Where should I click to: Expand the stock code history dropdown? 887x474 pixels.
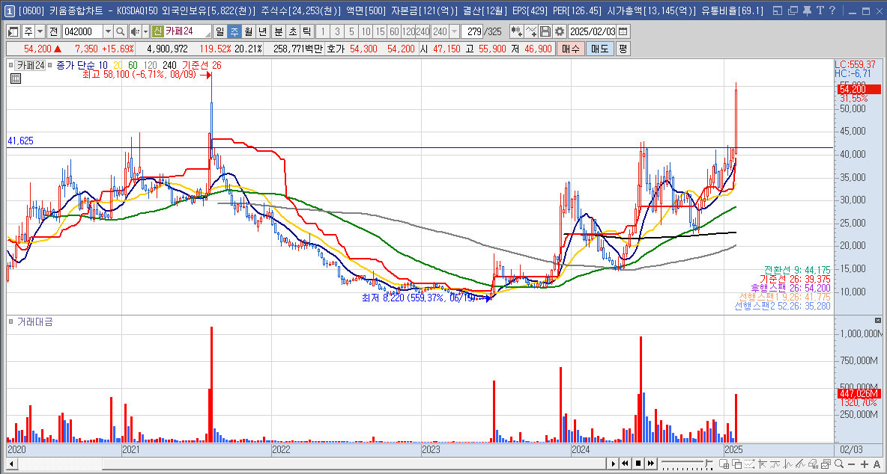pos(107,31)
